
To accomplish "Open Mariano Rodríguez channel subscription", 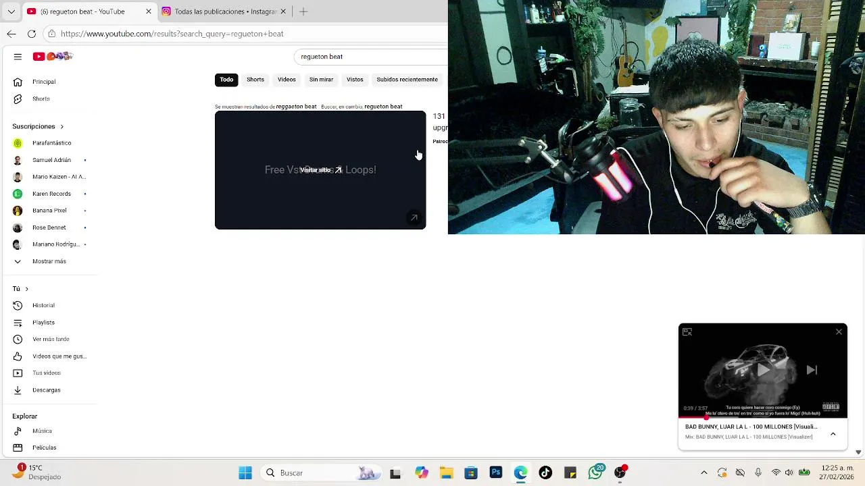I will point(49,244).
